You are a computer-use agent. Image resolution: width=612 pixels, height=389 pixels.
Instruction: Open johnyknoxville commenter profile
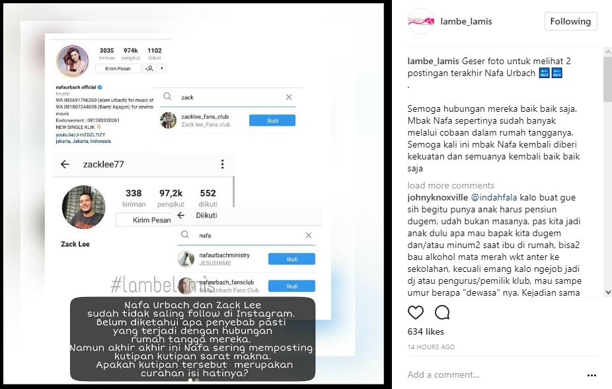[438, 198]
